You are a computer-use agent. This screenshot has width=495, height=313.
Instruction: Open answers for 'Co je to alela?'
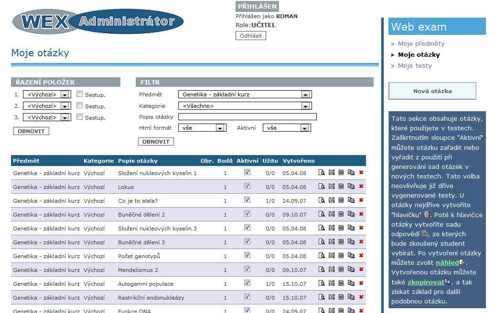(x=341, y=200)
